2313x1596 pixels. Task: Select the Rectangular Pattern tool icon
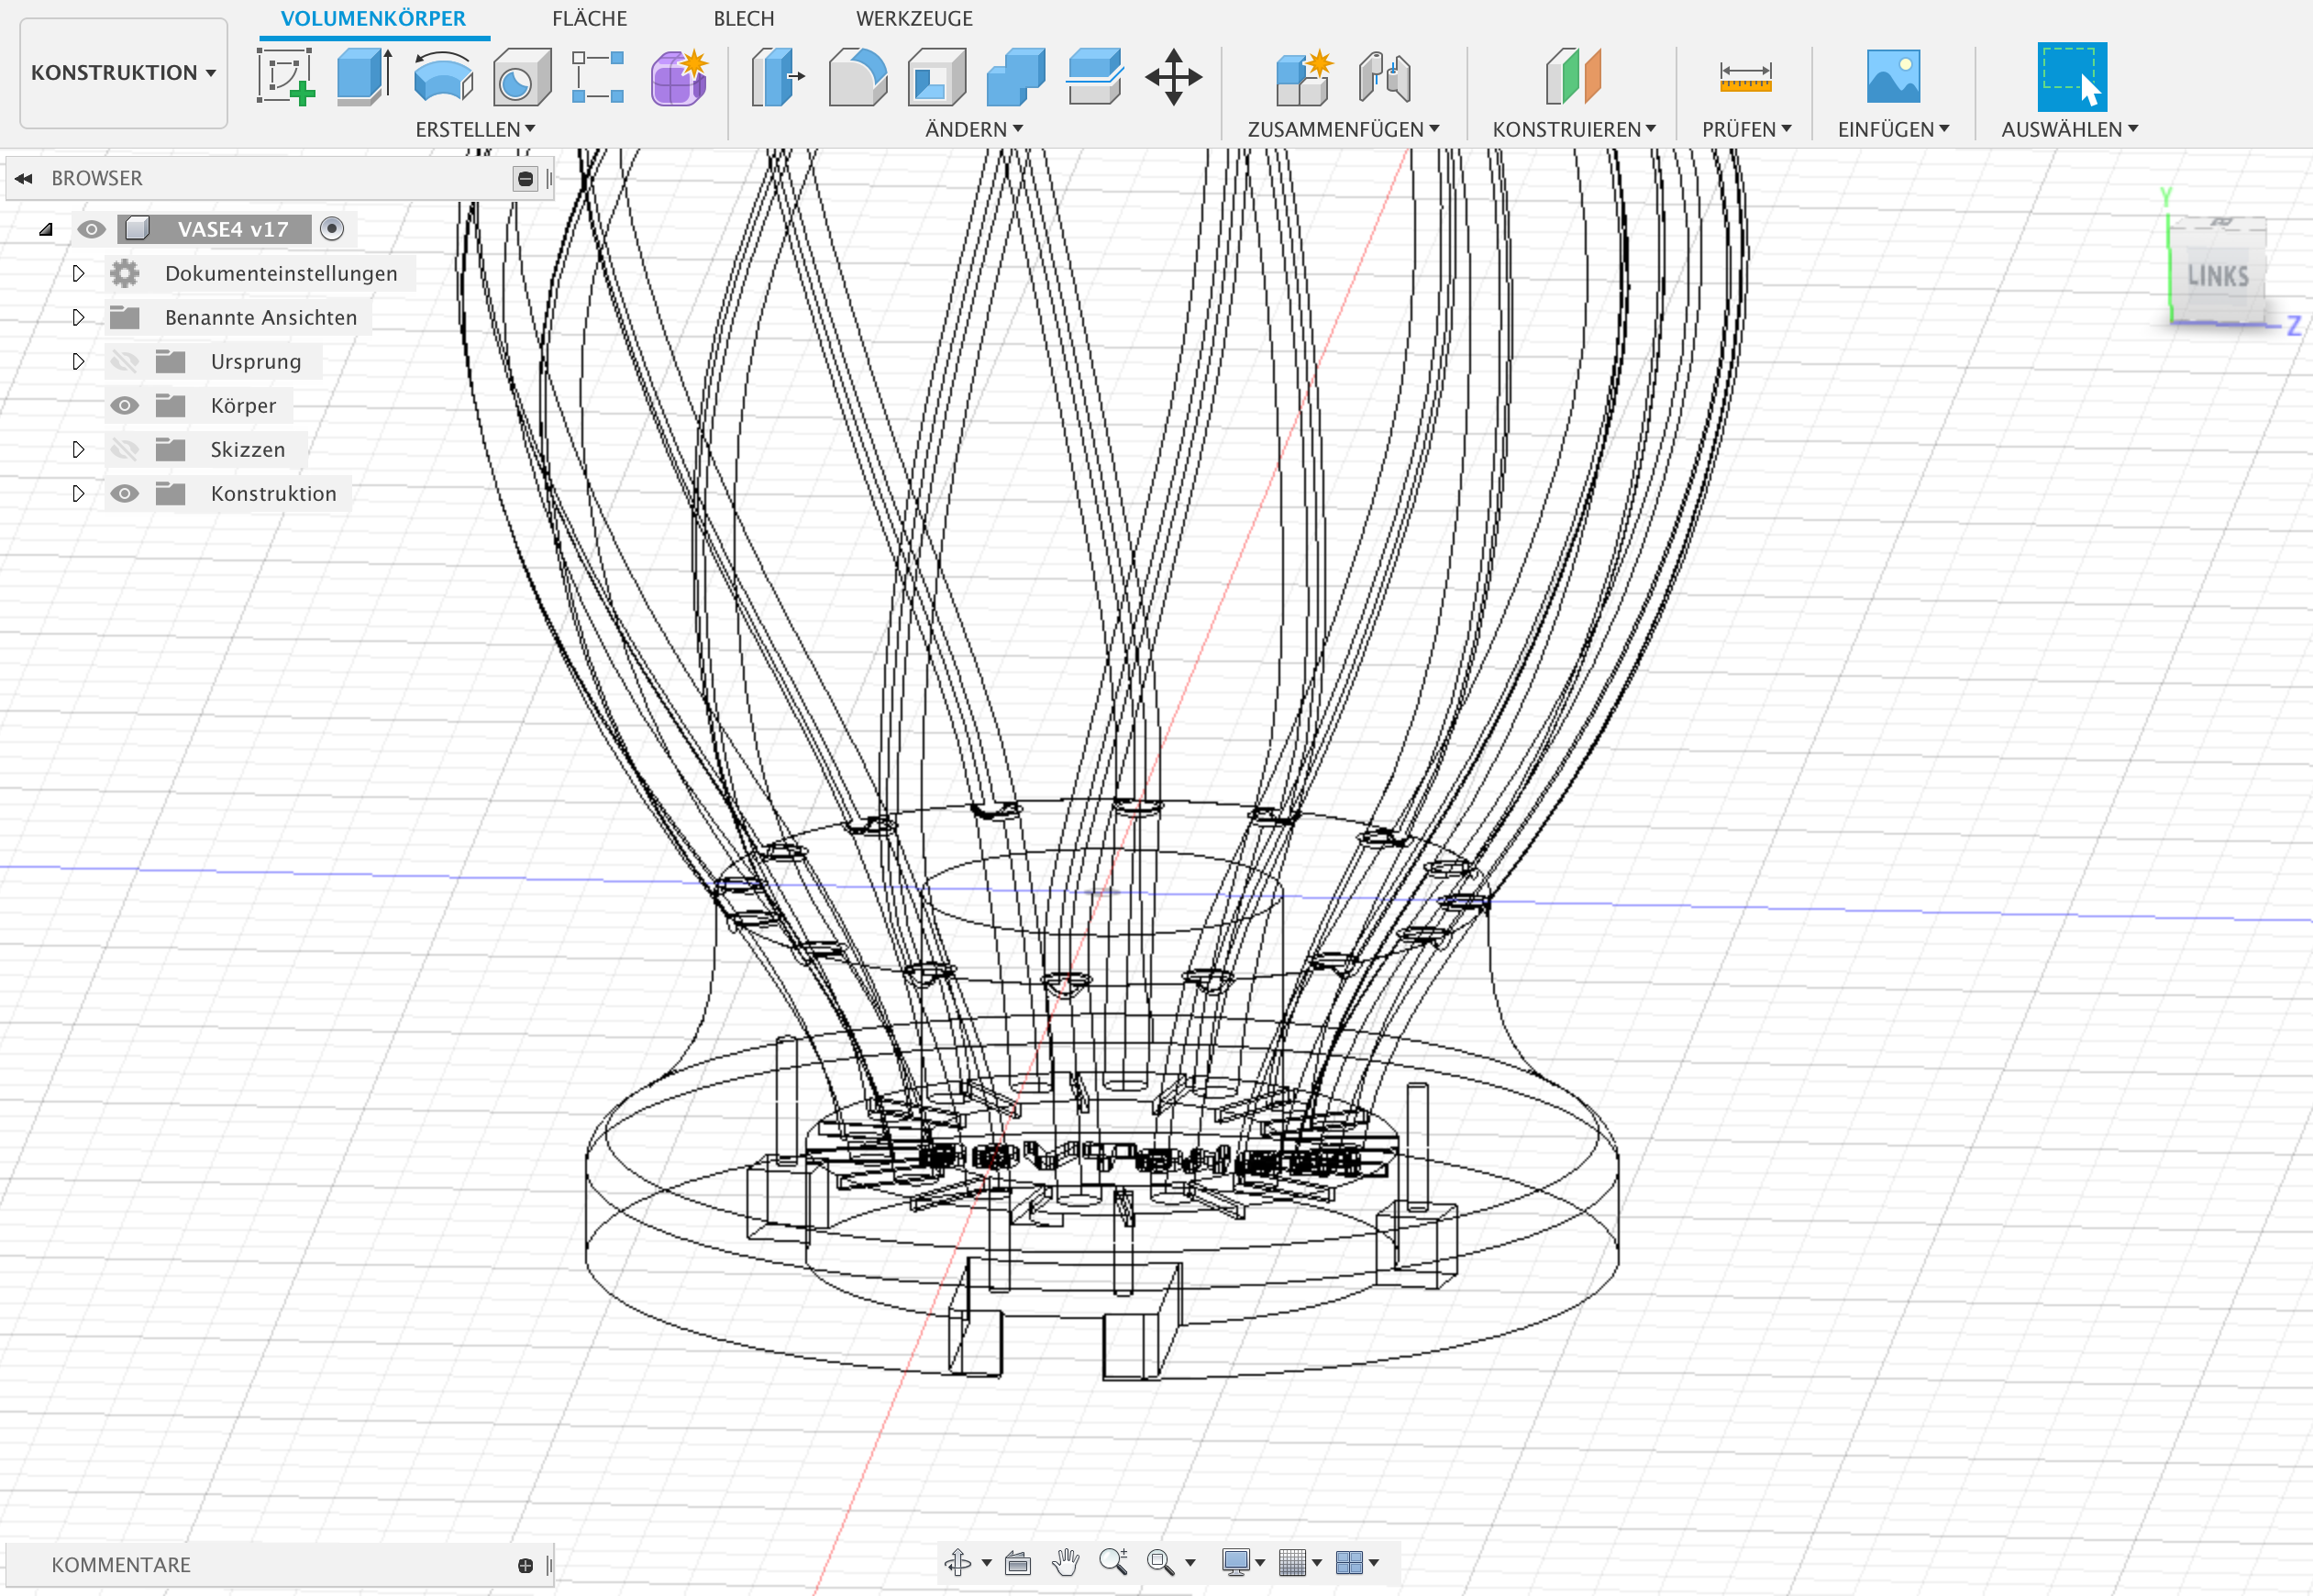pyautogui.click(x=599, y=76)
